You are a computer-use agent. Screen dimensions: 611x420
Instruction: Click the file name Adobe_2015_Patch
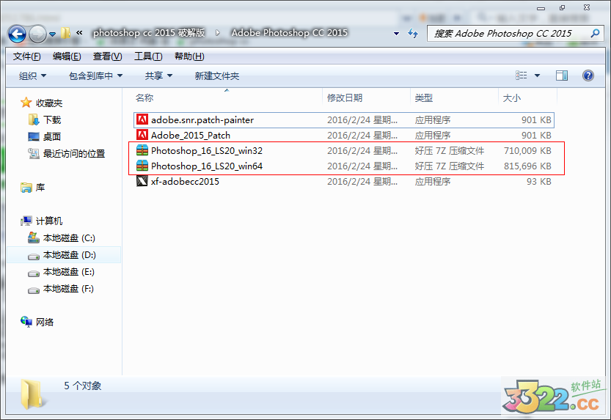(191, 136)
